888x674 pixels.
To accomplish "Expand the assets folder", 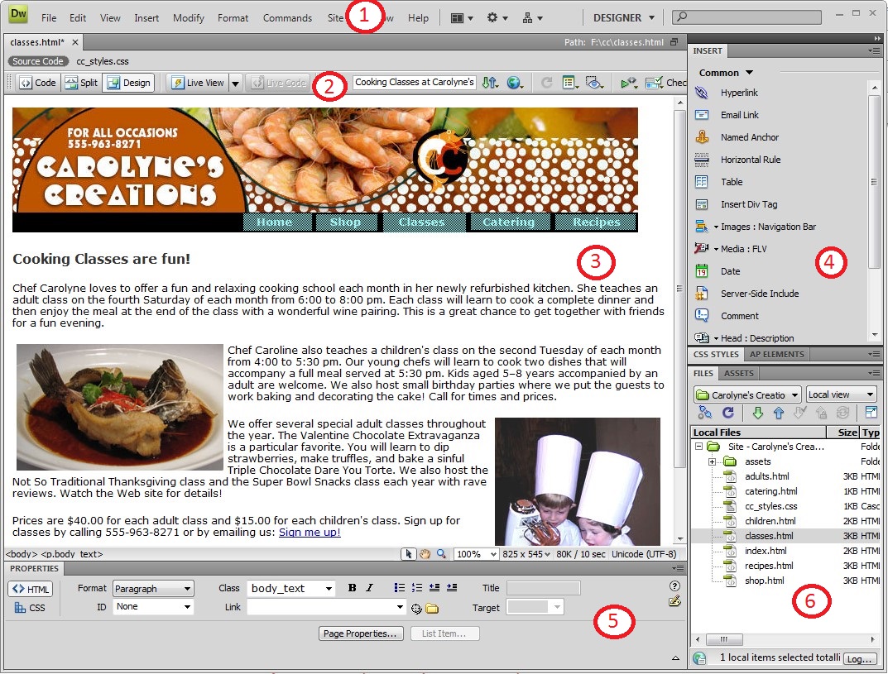I will tap(712, 461).
